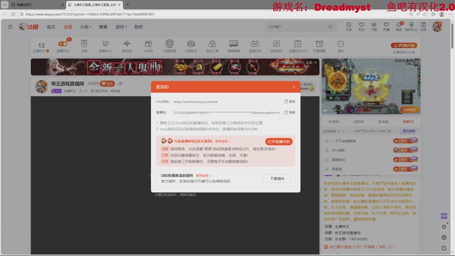Open the hamburger menu icon
Screen dimensions: 455x256
[10, 27]
